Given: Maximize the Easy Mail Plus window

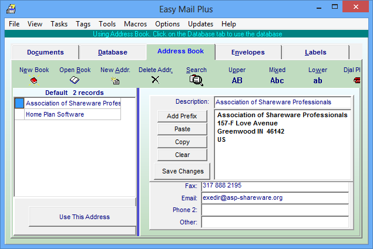Looking at the screenshot, I should point(335,7).
